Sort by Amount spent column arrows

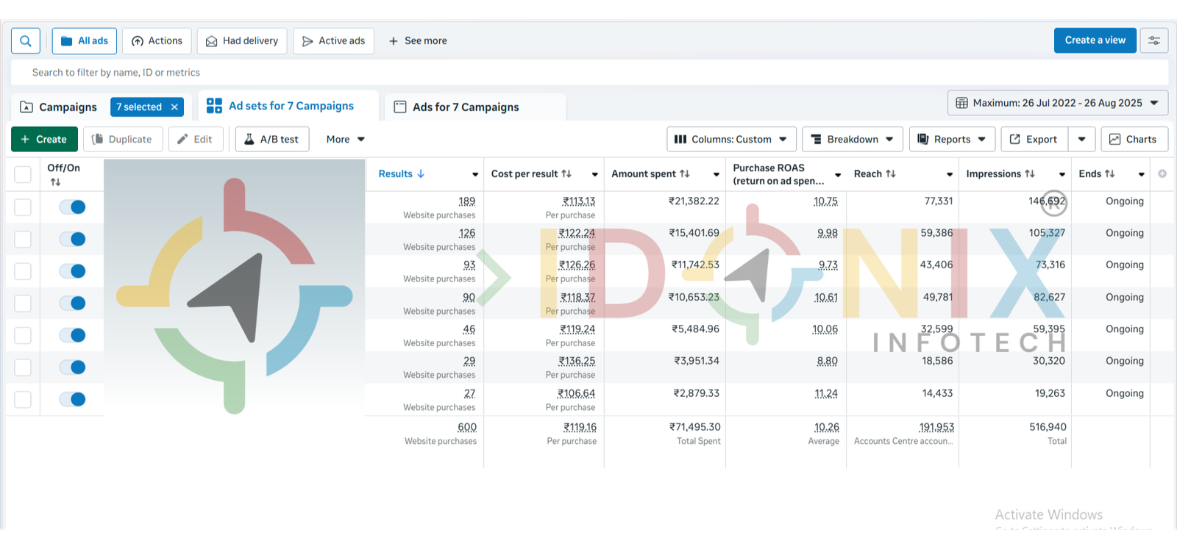(684, 174)
